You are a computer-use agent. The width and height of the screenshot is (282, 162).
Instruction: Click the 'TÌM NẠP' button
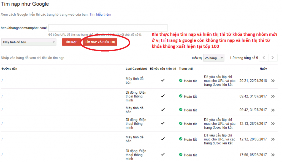click(x=71, y=42)
